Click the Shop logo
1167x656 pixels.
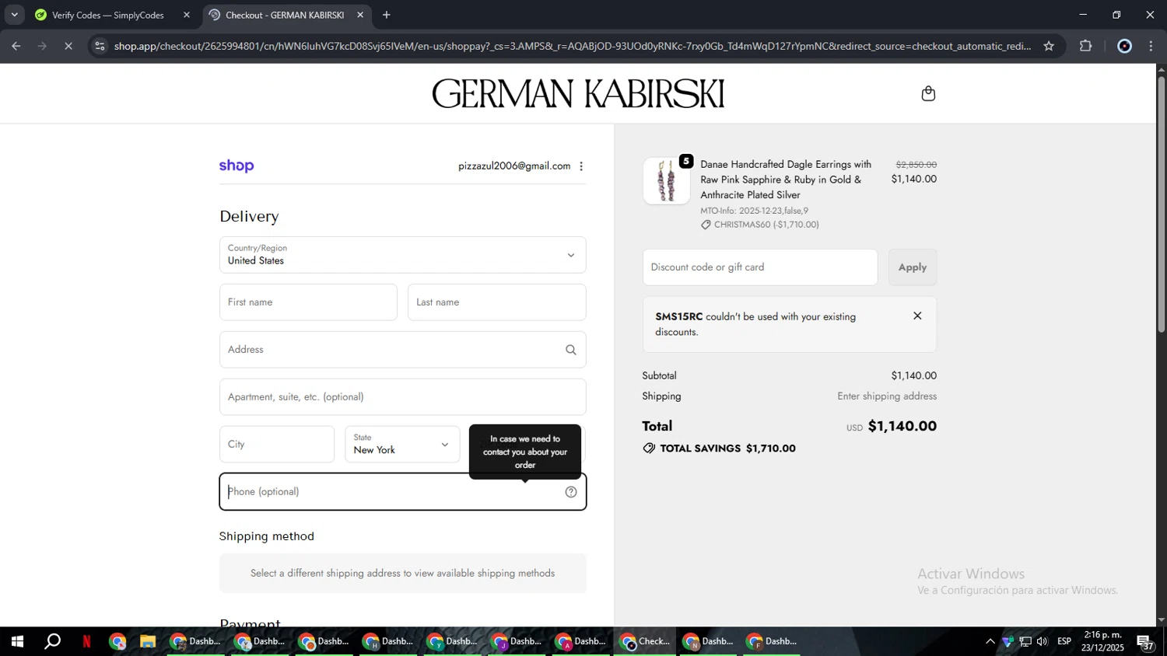click(x=237, y=166)
